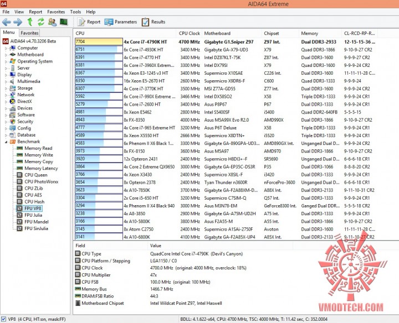Expand the Computer tree node

tap(6, 48)
